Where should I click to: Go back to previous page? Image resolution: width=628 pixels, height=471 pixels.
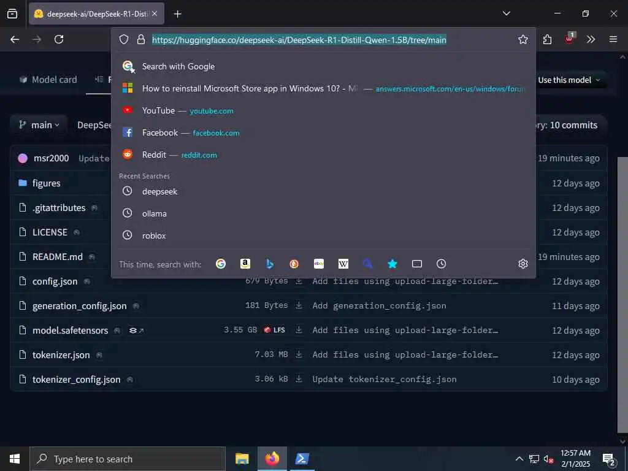15,39
